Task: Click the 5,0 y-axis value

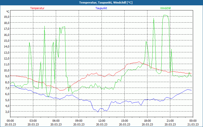Action: pos(7,100)
